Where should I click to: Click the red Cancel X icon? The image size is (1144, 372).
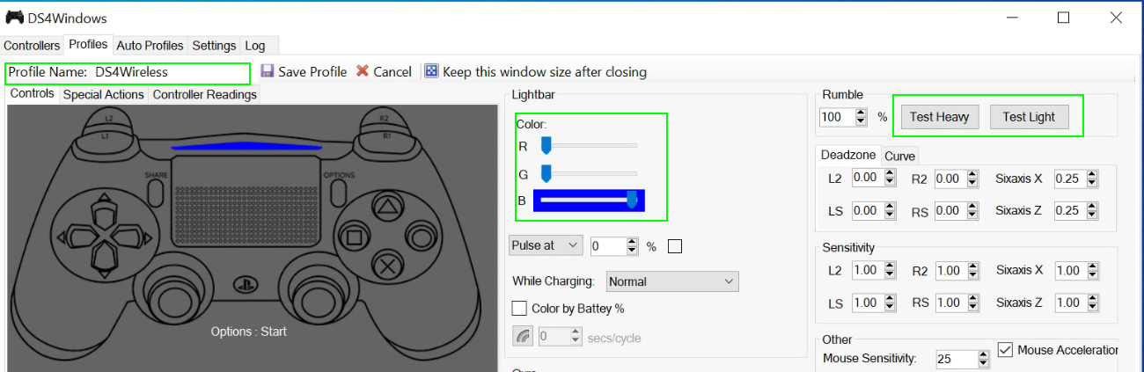(363, 71)
